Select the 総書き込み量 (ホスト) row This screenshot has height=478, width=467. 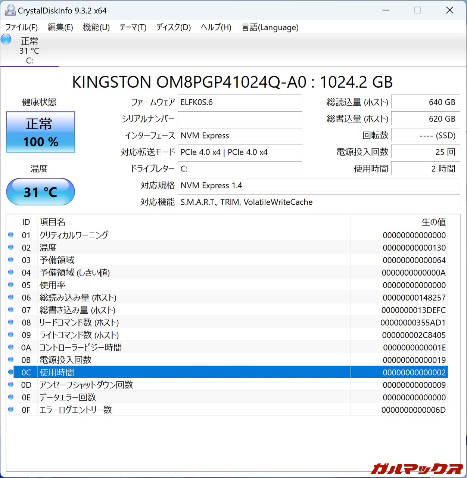pos(194,310)
